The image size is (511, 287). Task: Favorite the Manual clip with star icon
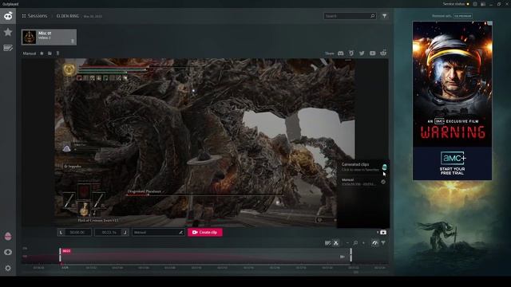pos(42,53)
